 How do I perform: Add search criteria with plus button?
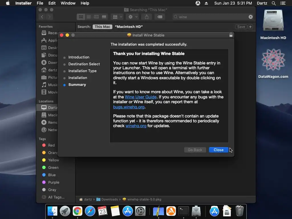[x=250, y=27]
